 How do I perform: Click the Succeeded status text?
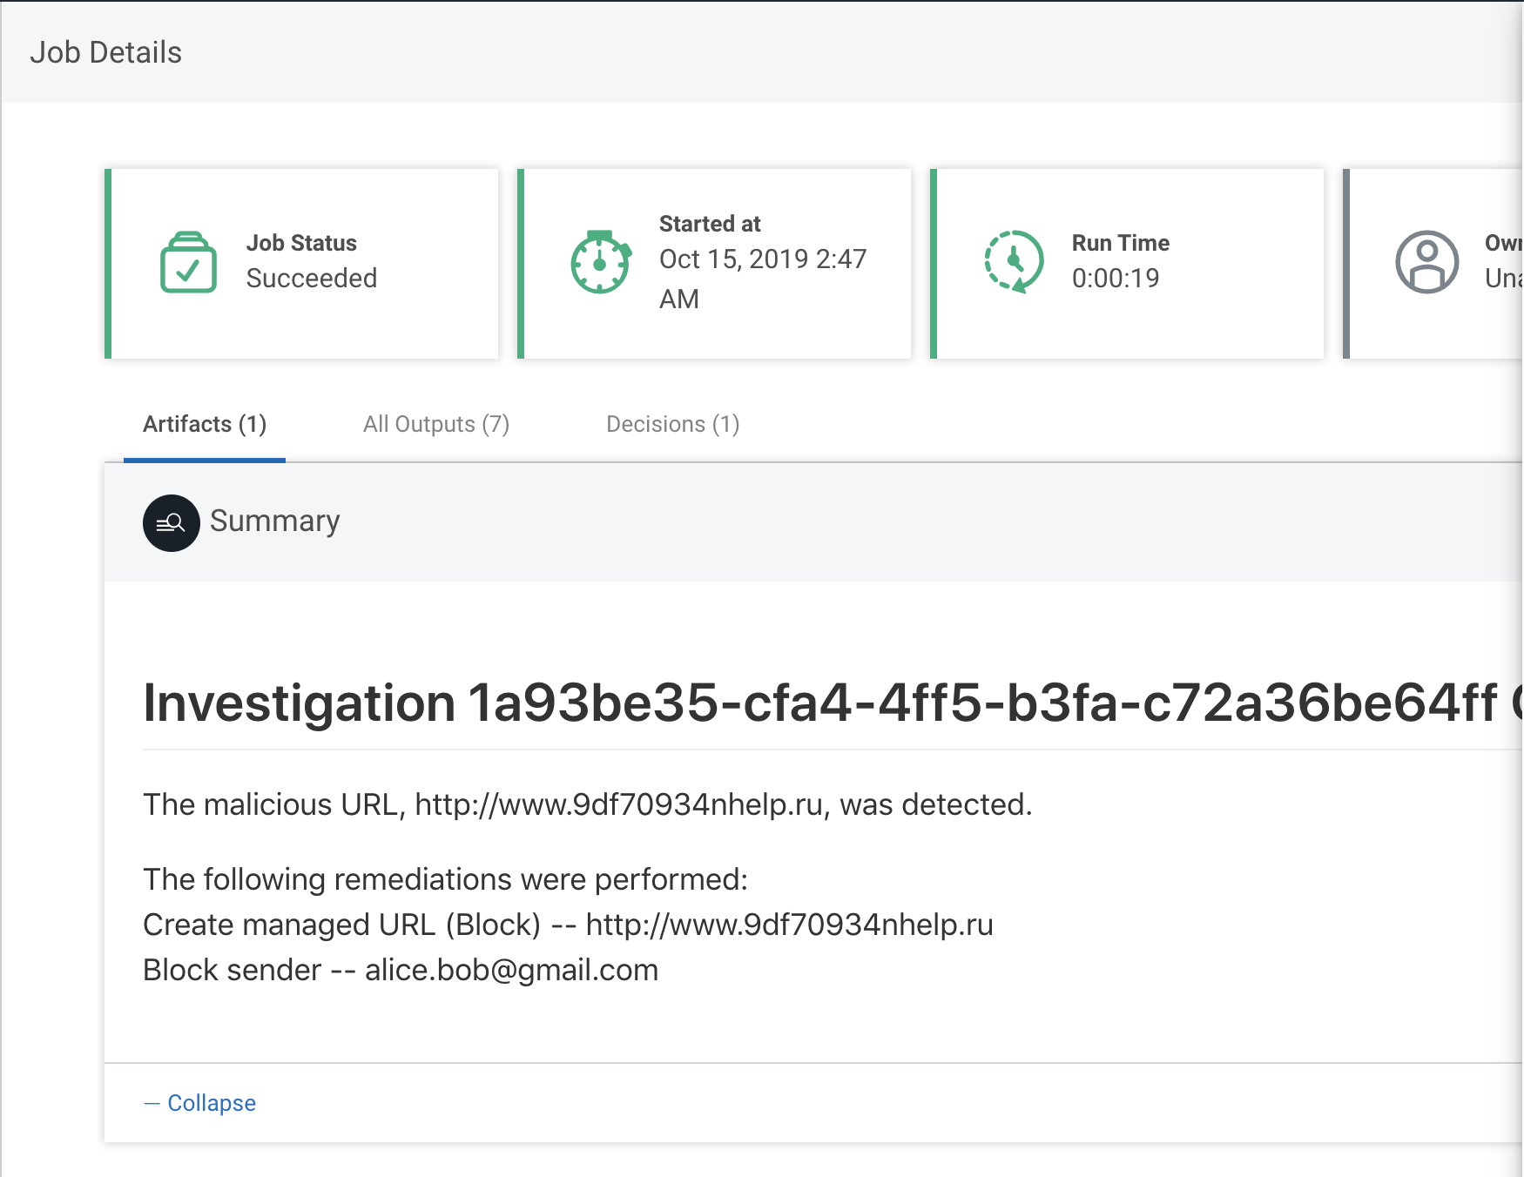(x=312, y=279)
